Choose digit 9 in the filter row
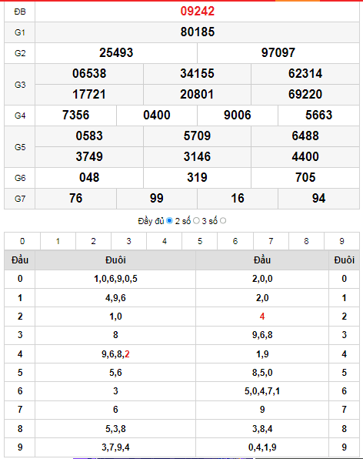363x459 pixels. 341,241
